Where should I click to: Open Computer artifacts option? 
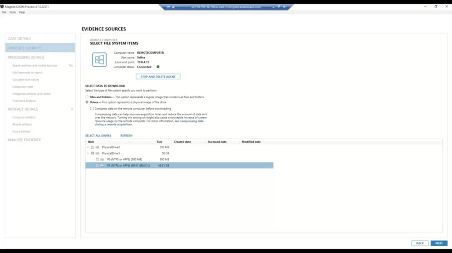(x=24, y=117)
